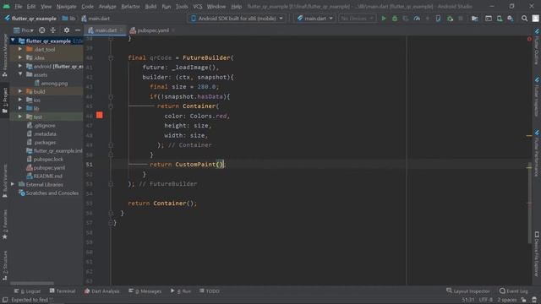Screen dimensions: 541x304
Task: Open the Navigate menu
Action: coord(66,6)
